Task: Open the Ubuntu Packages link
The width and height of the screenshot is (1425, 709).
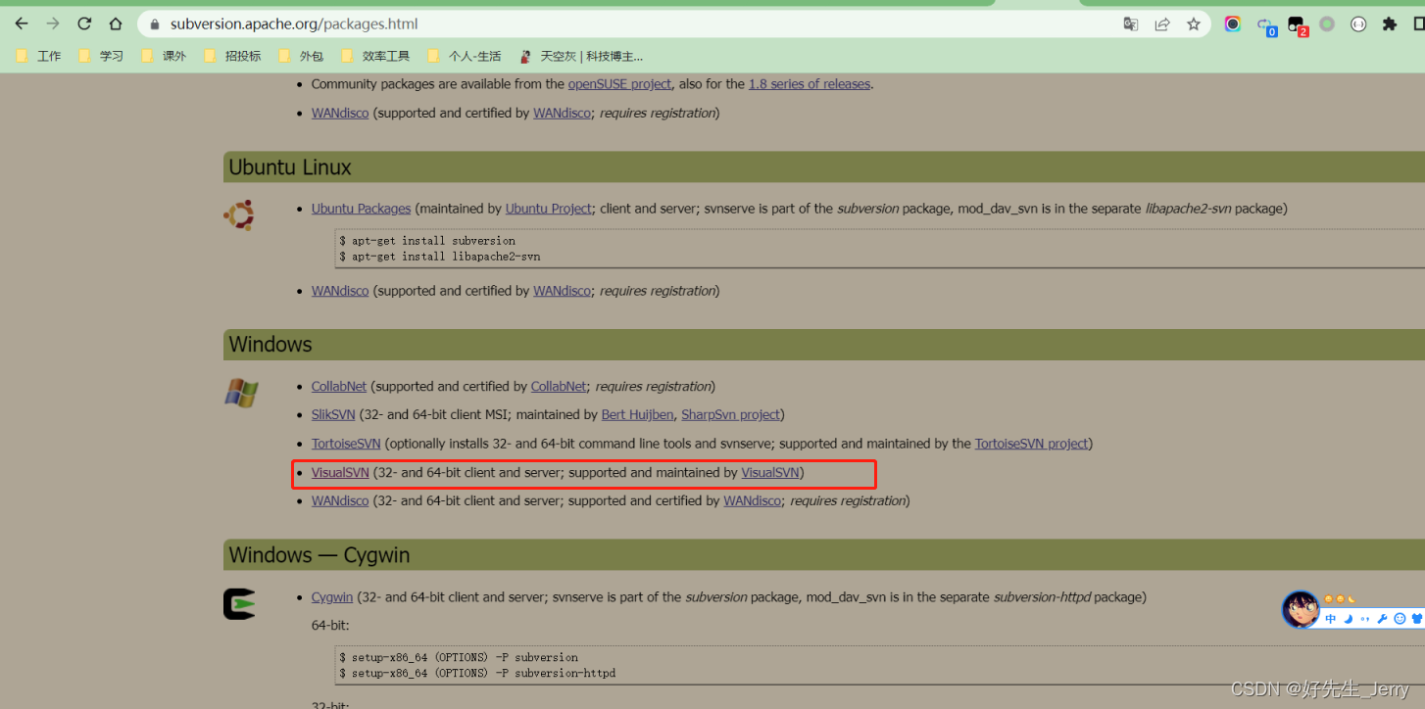Action: coord(361,209)
